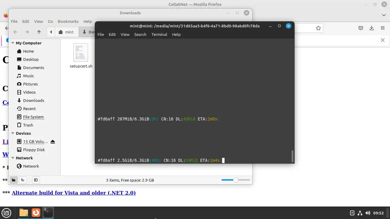
Task: Open the Go menu in the Downloads window
Action: (x=50, y=21)
